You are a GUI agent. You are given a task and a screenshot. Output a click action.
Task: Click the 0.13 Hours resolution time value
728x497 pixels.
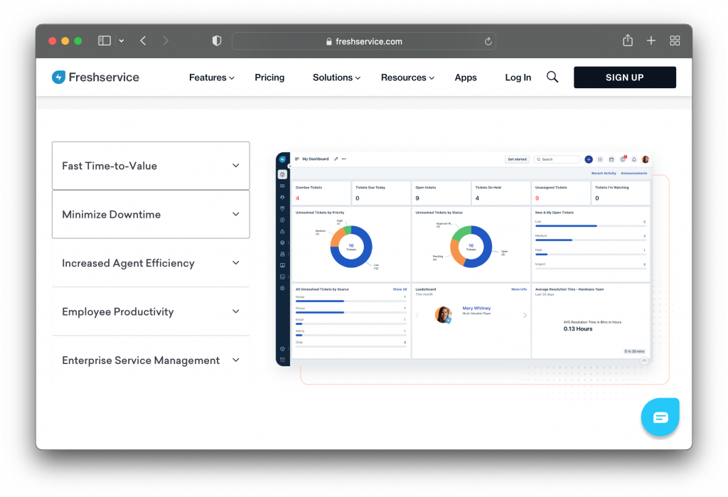click(578, 329)
